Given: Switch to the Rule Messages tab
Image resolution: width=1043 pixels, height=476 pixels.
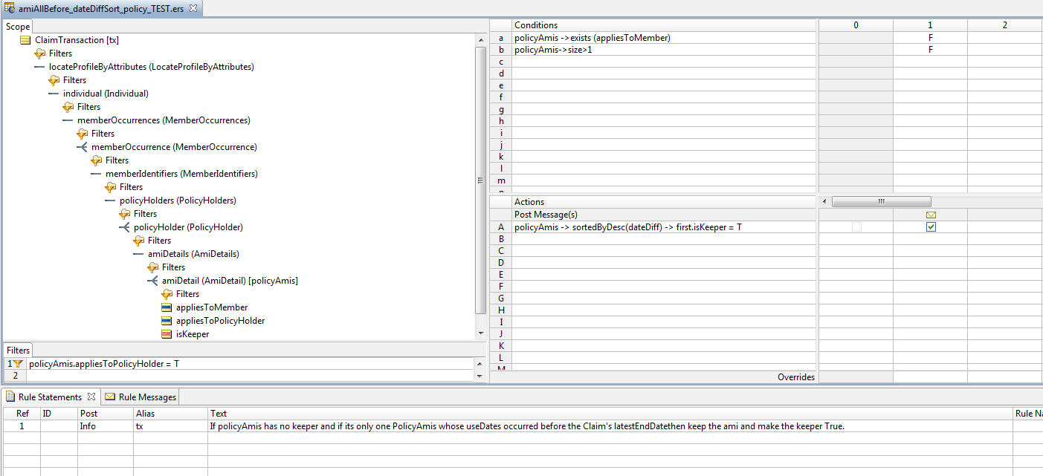Looking at the screenshot, I should (x=141, y=397).
